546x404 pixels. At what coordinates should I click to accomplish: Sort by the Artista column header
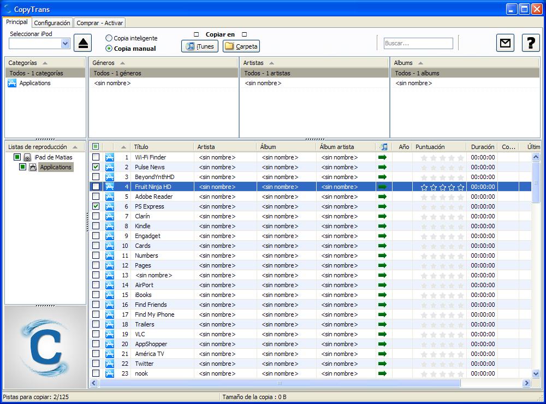225,147
